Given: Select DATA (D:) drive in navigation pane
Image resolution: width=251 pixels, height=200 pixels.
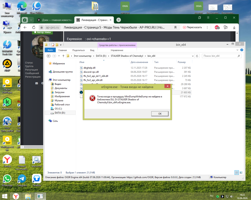Looking at the screenshot, I should coord(60,113).
